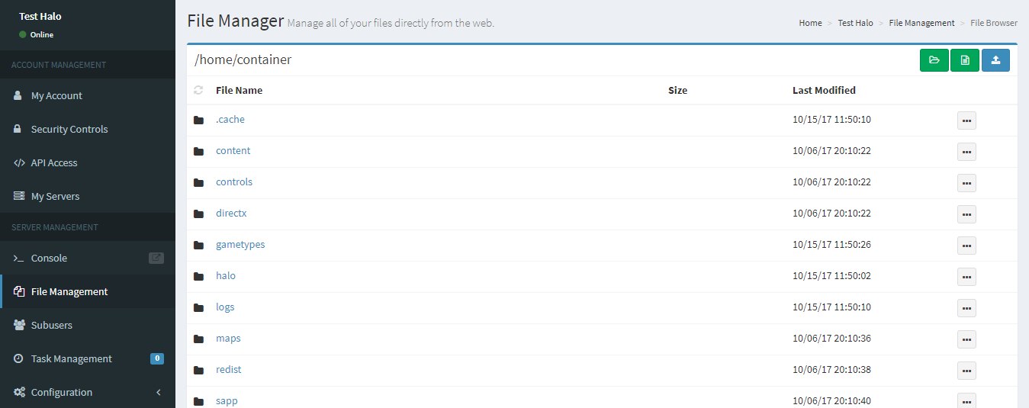The image size is (1029, 408).
Task: Open the three-dot menu for the gametypes folder
Action: click(966, 246)
